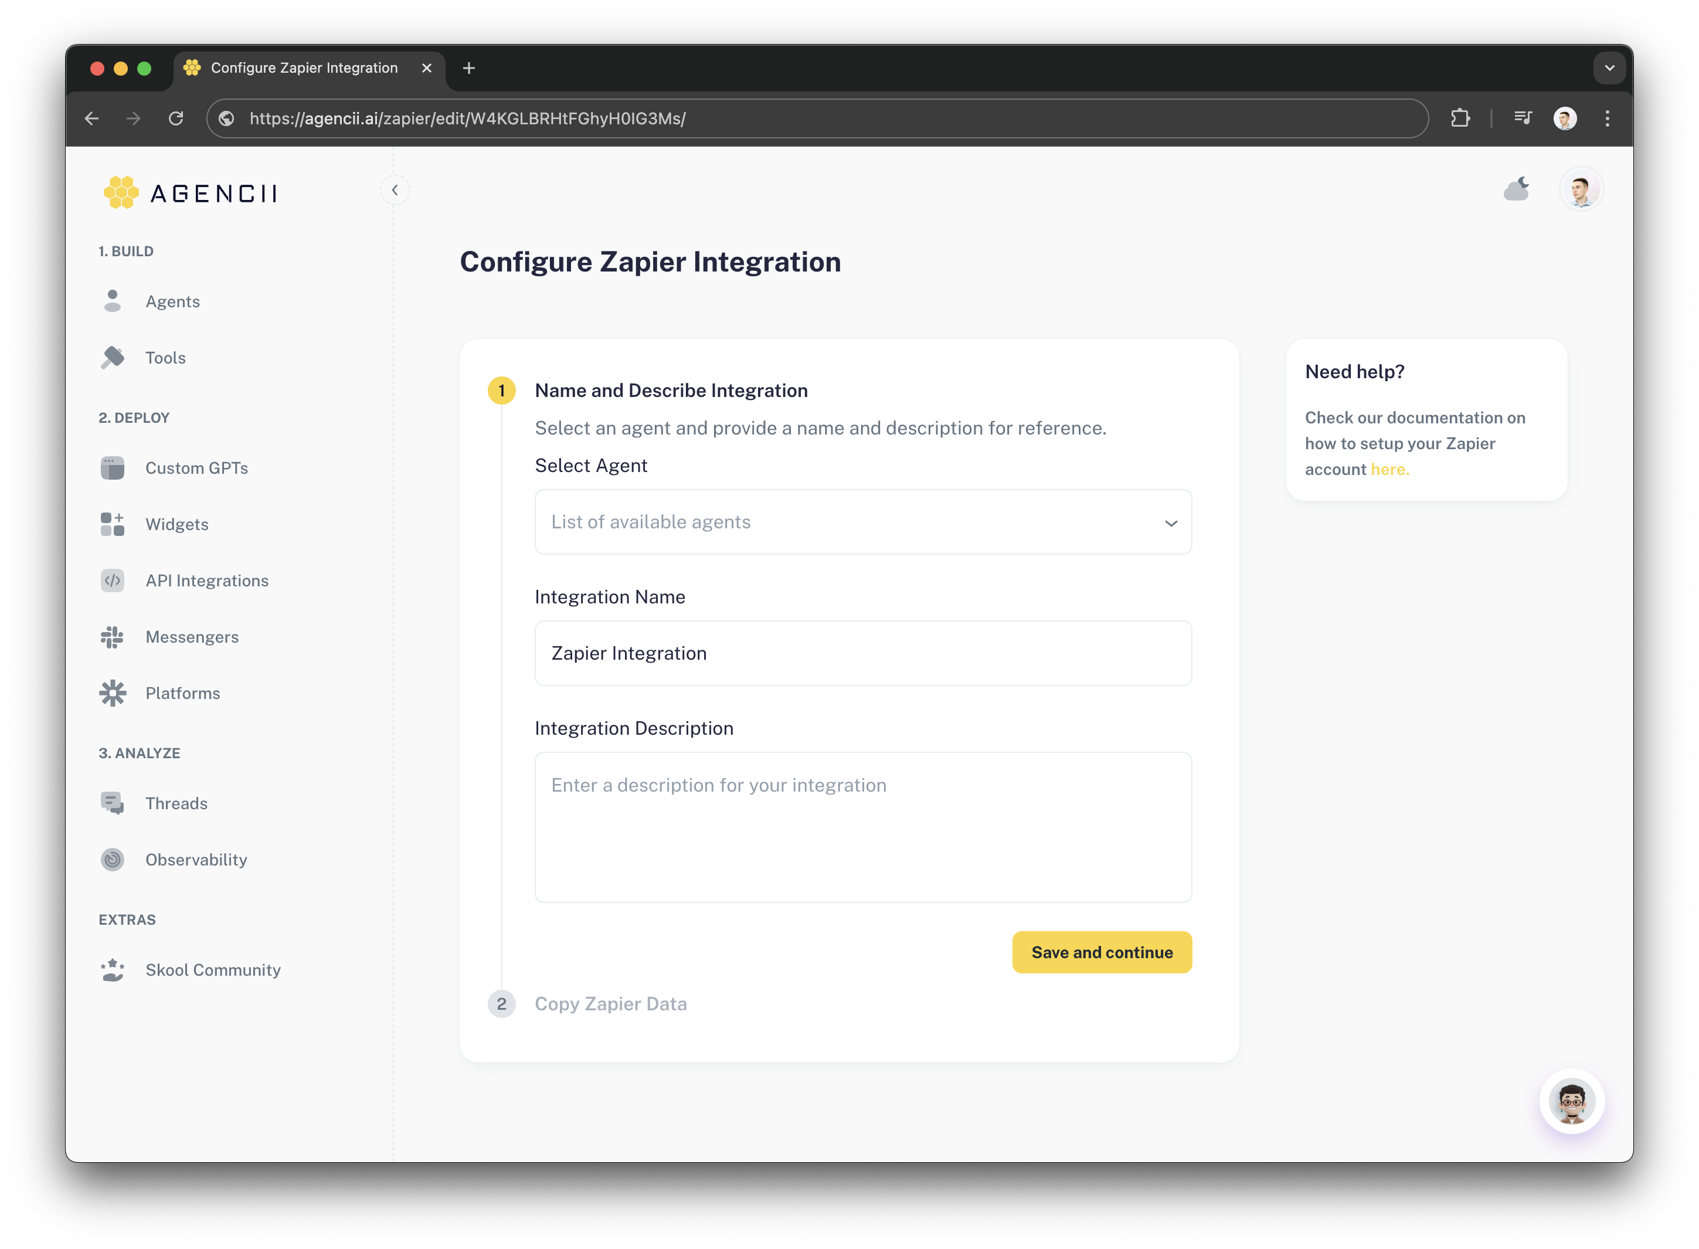Open the List of available agents dropdown
1699x1249 pixels.
click(862, 522)
